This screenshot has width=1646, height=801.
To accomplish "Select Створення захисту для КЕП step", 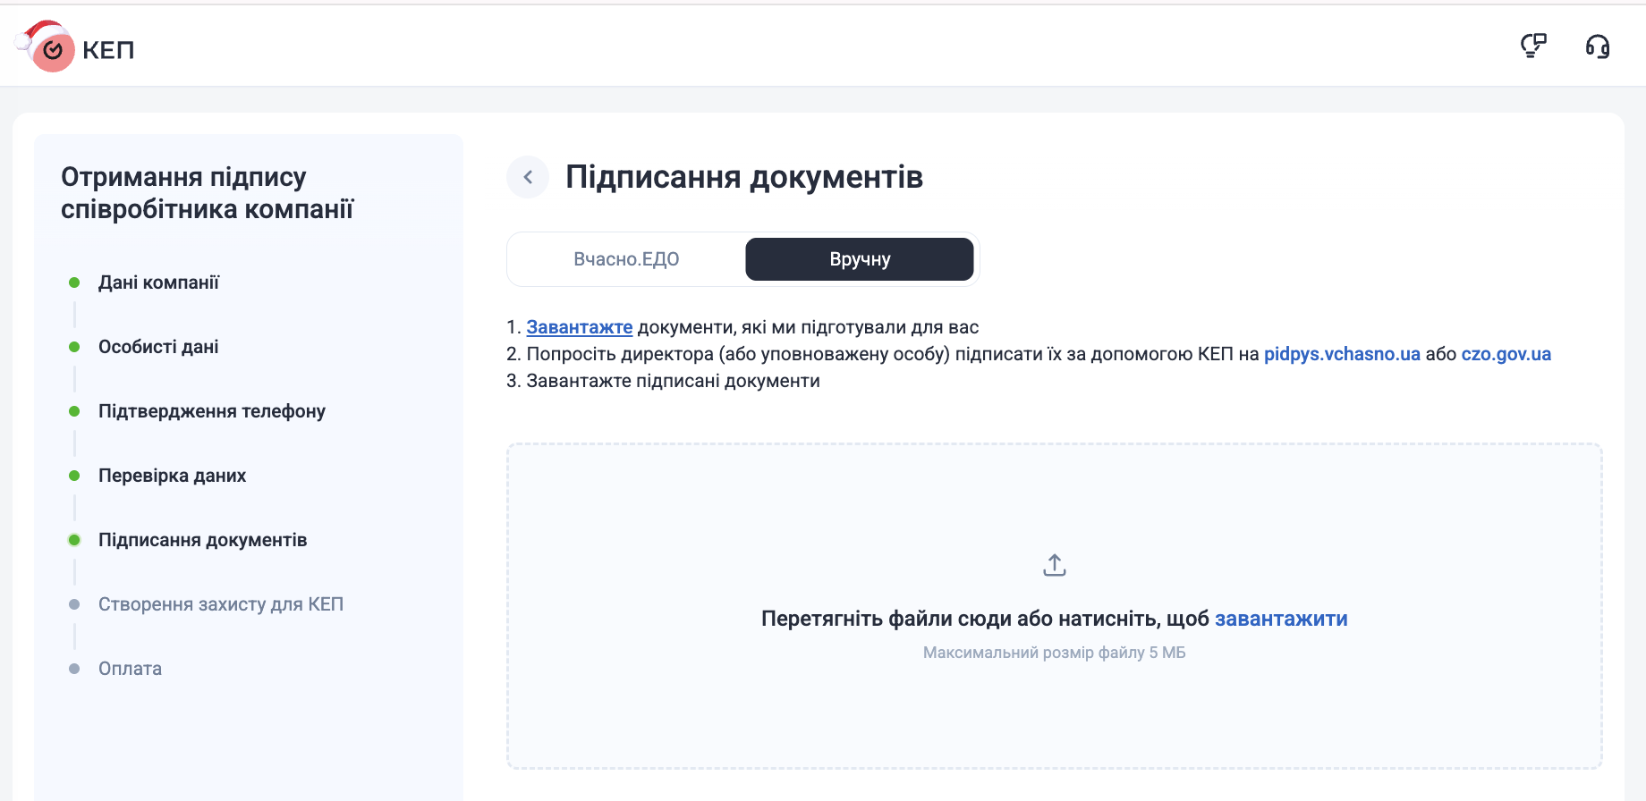I will coord(220,604).
